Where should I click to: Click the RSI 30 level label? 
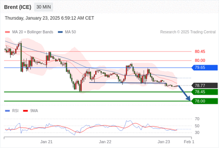197,133
